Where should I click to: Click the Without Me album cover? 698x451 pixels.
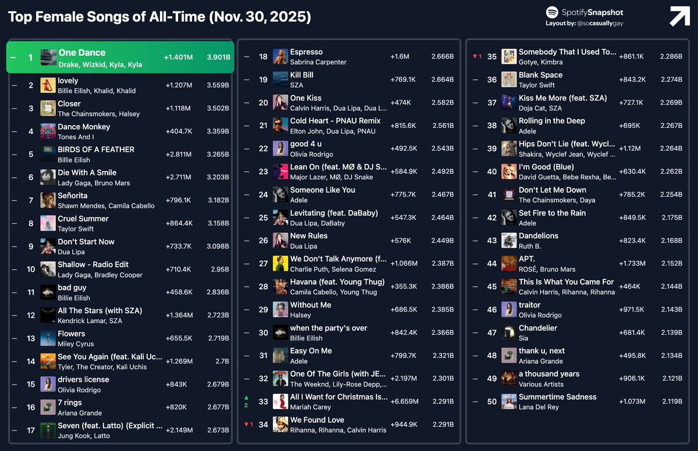pyautogui.click(x=280, y=309)
